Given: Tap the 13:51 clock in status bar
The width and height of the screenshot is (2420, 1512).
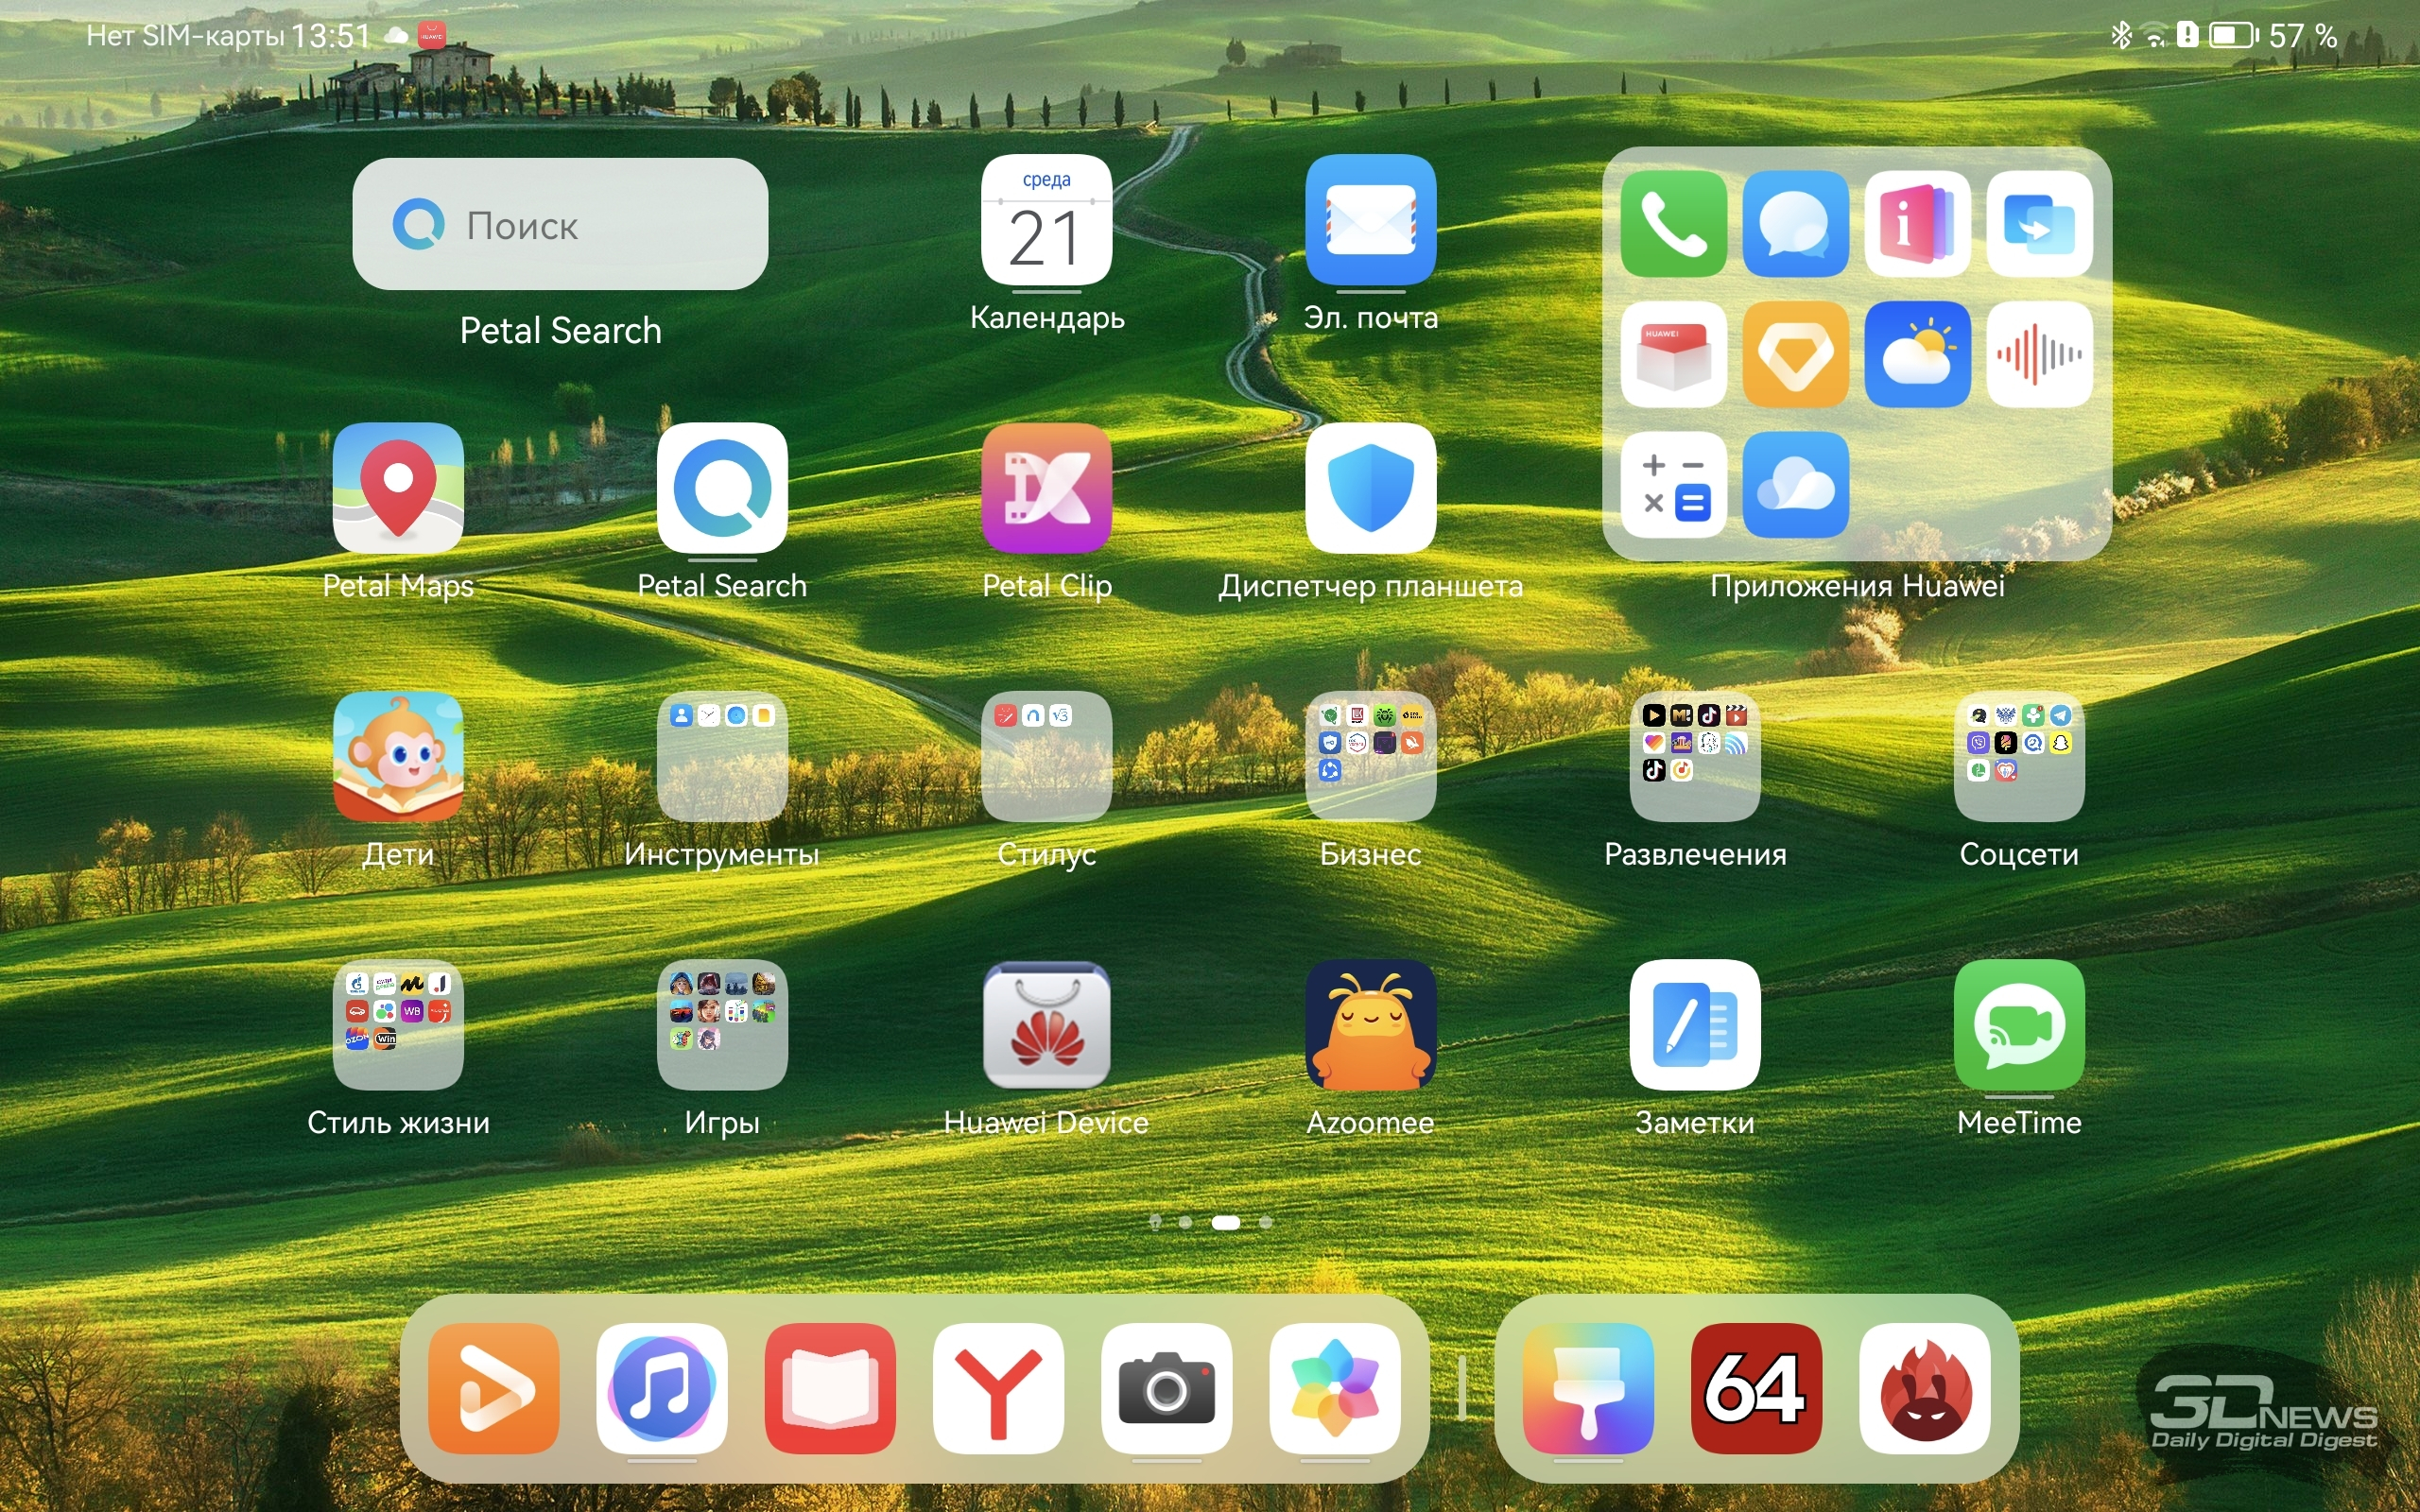Looking at the screenshot, I should (331, 36).
